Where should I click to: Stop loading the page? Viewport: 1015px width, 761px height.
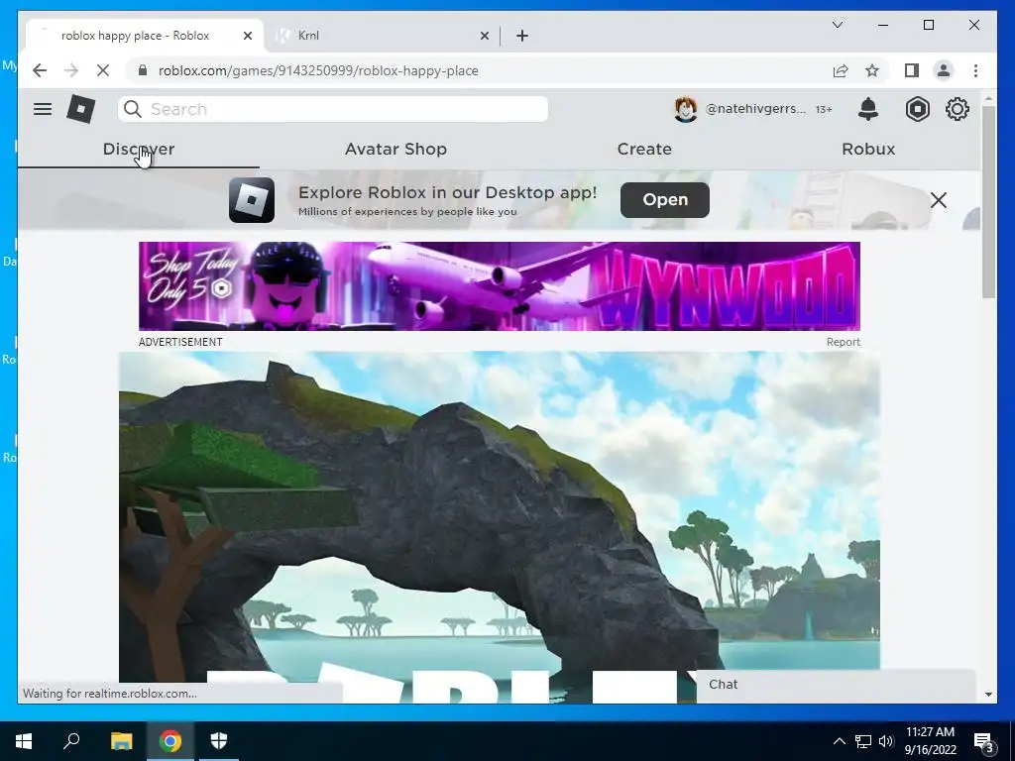[x=103, y=70]
